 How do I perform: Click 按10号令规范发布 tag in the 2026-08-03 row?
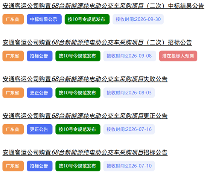[78, 93]
